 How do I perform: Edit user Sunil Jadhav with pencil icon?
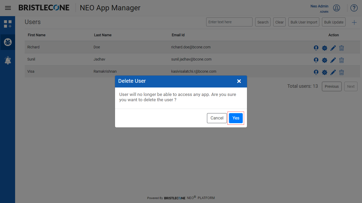click(x=333, y=60)
